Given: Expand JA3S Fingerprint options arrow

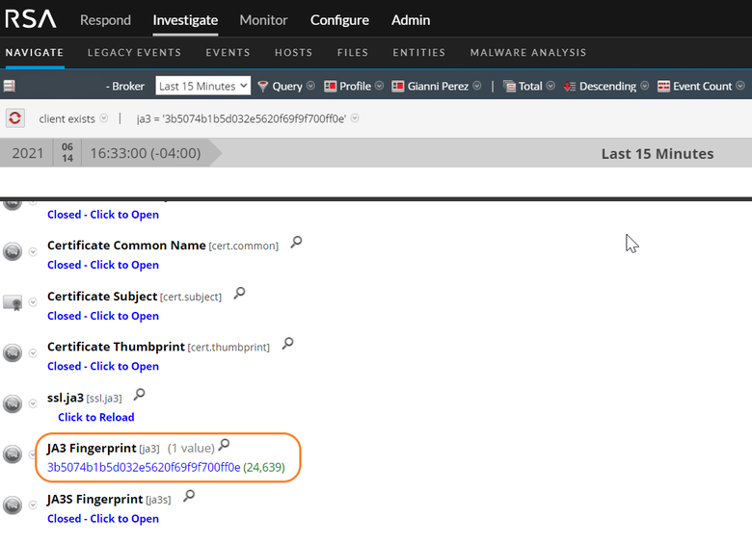Looking at the screenshot, I should point(33,504).
